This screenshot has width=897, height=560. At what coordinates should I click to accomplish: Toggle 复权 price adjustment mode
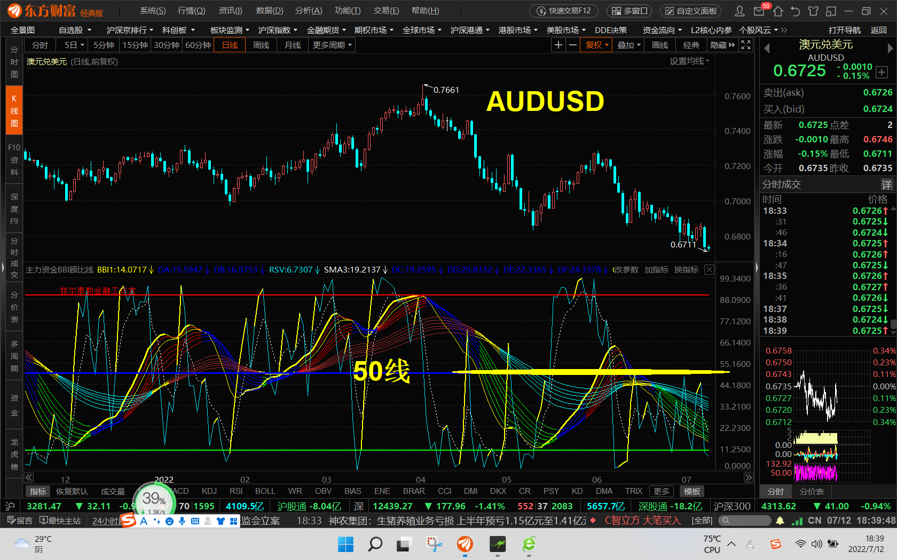click(595, 45)
